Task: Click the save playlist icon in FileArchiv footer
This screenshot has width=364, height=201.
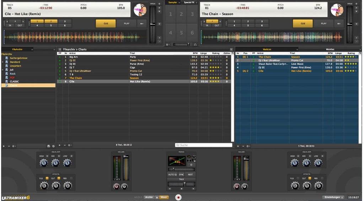Action: tap(48, 146)
